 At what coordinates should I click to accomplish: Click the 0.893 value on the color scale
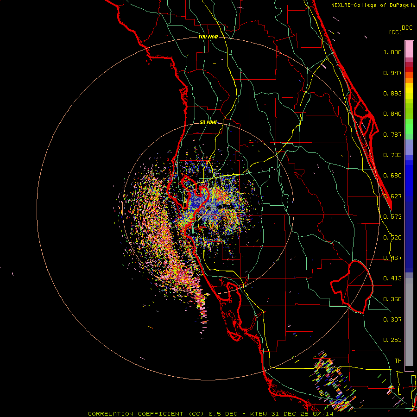coord(392,93)
